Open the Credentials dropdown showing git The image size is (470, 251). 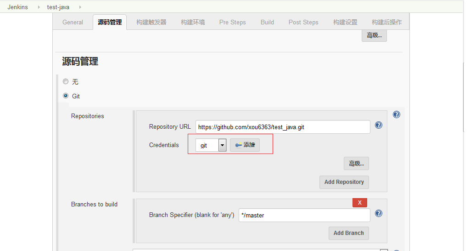click(x=211, y=145)
